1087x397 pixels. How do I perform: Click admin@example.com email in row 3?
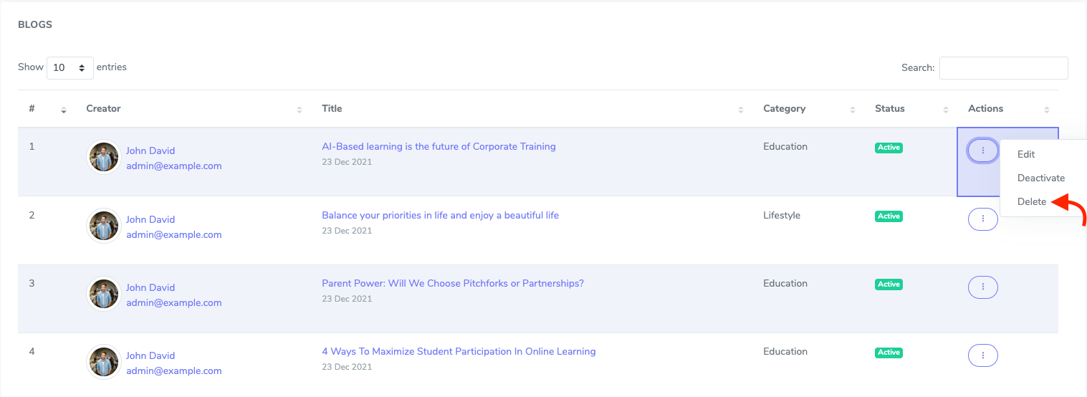click(173, 302)
